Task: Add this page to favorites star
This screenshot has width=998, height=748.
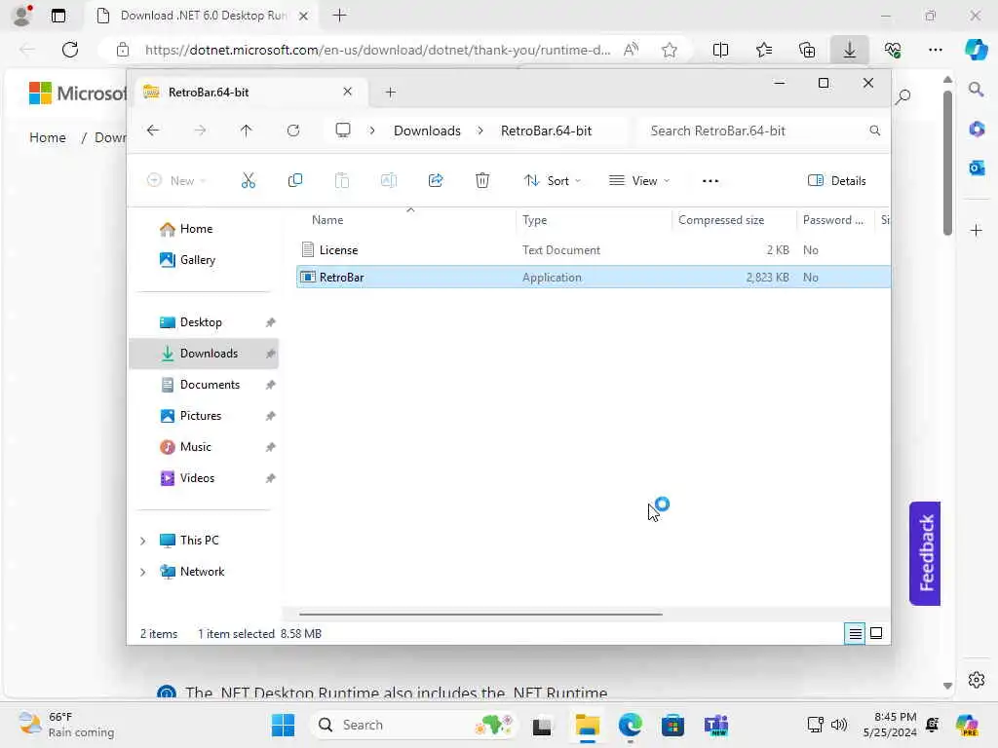Action: [x=669, y=50]
